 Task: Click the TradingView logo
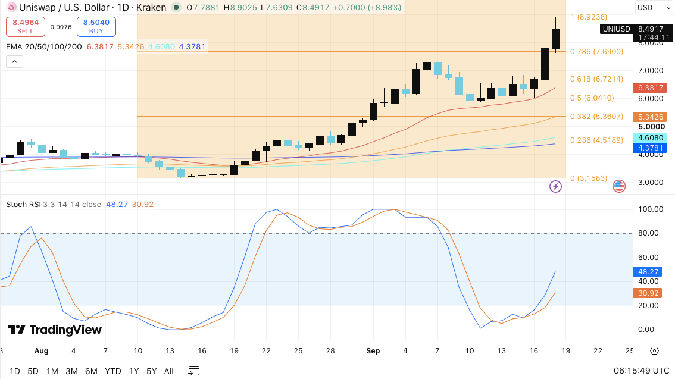[55, 330]
